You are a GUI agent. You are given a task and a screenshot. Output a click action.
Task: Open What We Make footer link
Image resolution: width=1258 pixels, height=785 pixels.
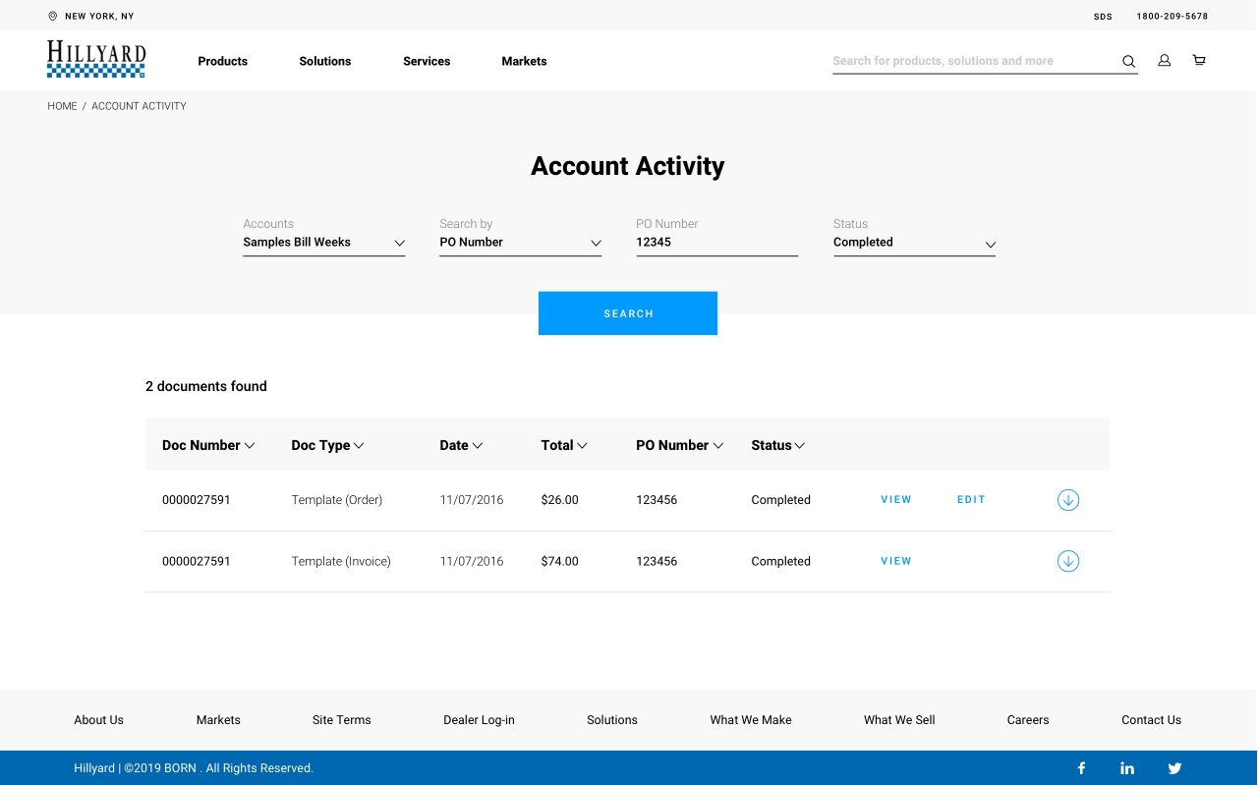click(751, 720)
